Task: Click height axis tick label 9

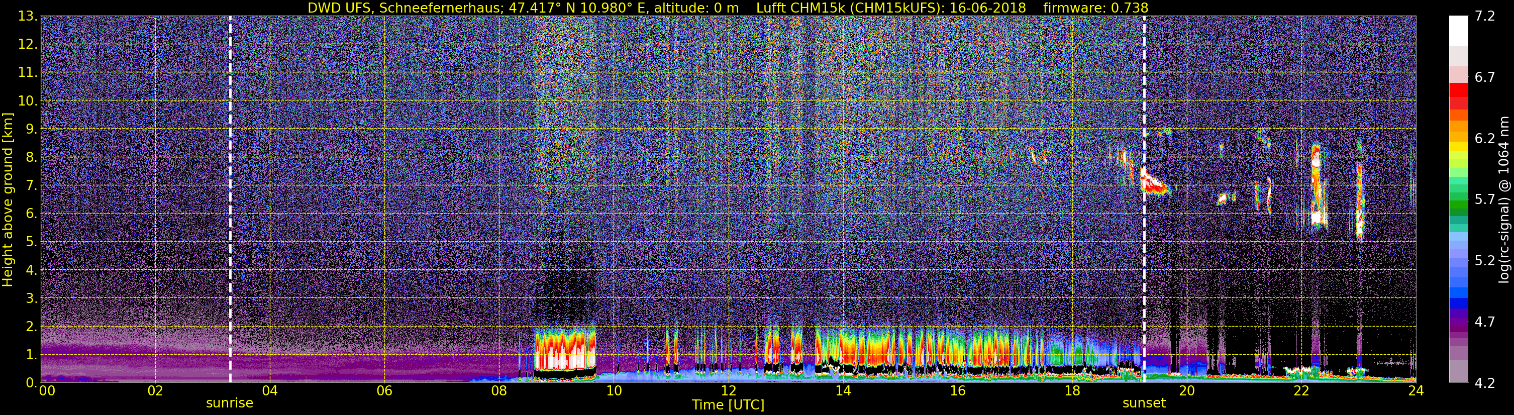Action: tap(32, 129)
